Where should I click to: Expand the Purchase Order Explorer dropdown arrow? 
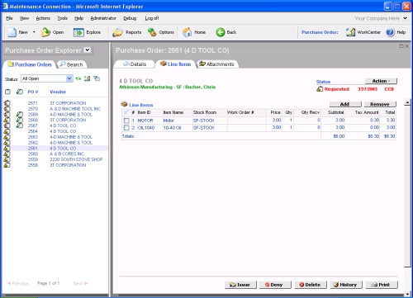[x=88, y=50]
